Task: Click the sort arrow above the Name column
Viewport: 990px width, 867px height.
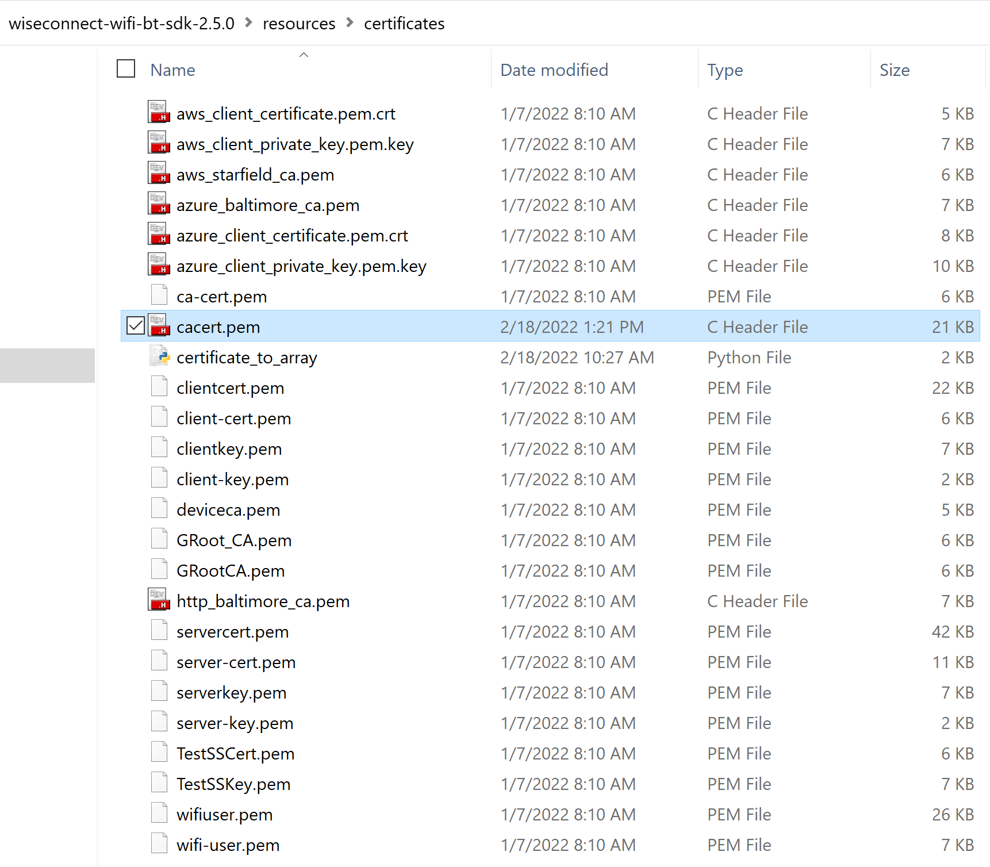Action: (304, 55)
